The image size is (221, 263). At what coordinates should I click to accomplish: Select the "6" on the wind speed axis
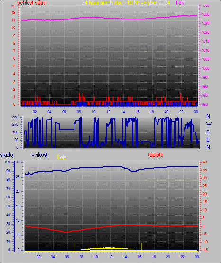[x=14, y=58]
